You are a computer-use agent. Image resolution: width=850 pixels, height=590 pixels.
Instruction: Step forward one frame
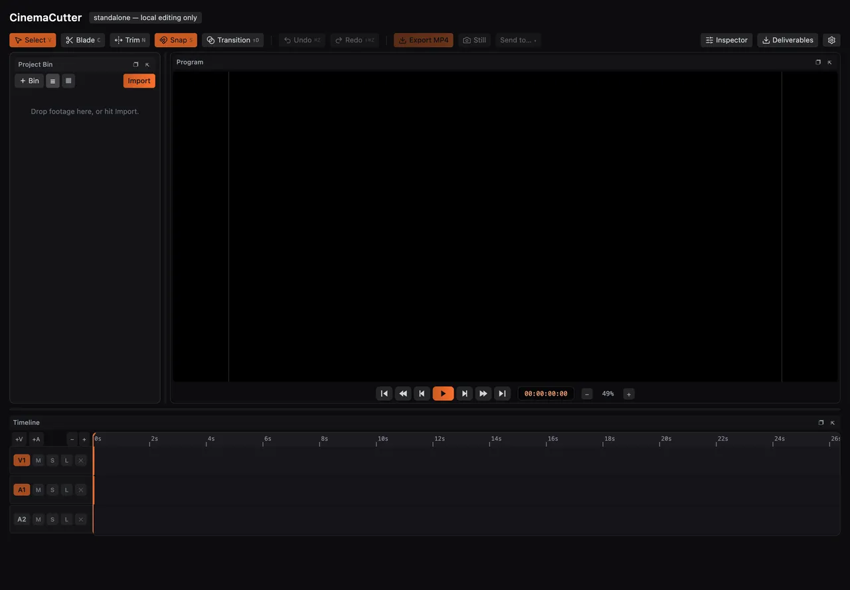pos(465,394)
